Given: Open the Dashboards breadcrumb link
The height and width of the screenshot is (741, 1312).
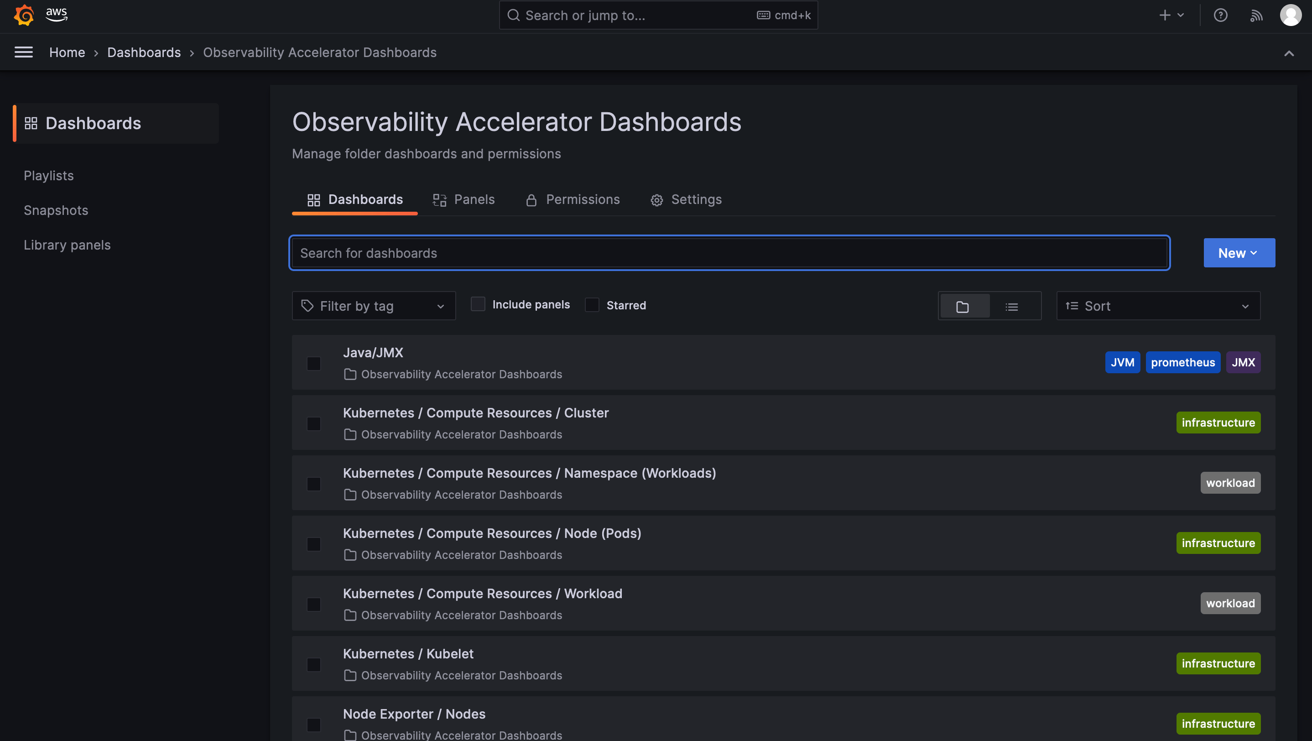Looking at the screenshot, I should coord(144,52).
